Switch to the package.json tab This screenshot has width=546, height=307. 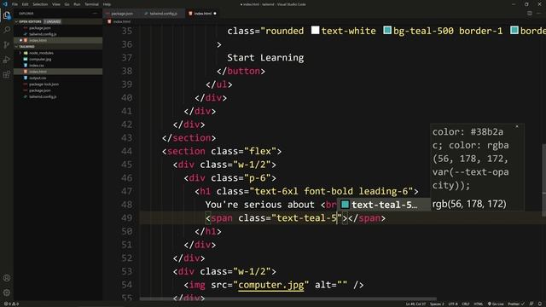121,14
